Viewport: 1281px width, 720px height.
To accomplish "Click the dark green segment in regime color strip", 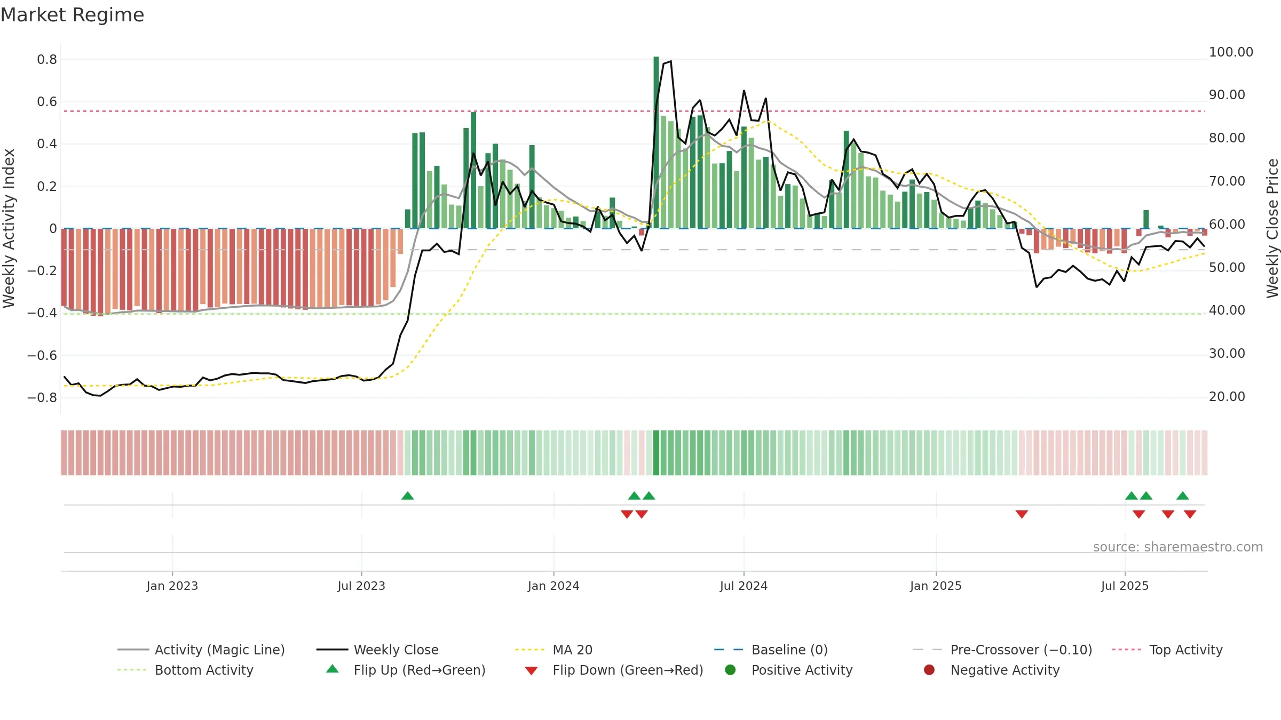I will point(656,453).
